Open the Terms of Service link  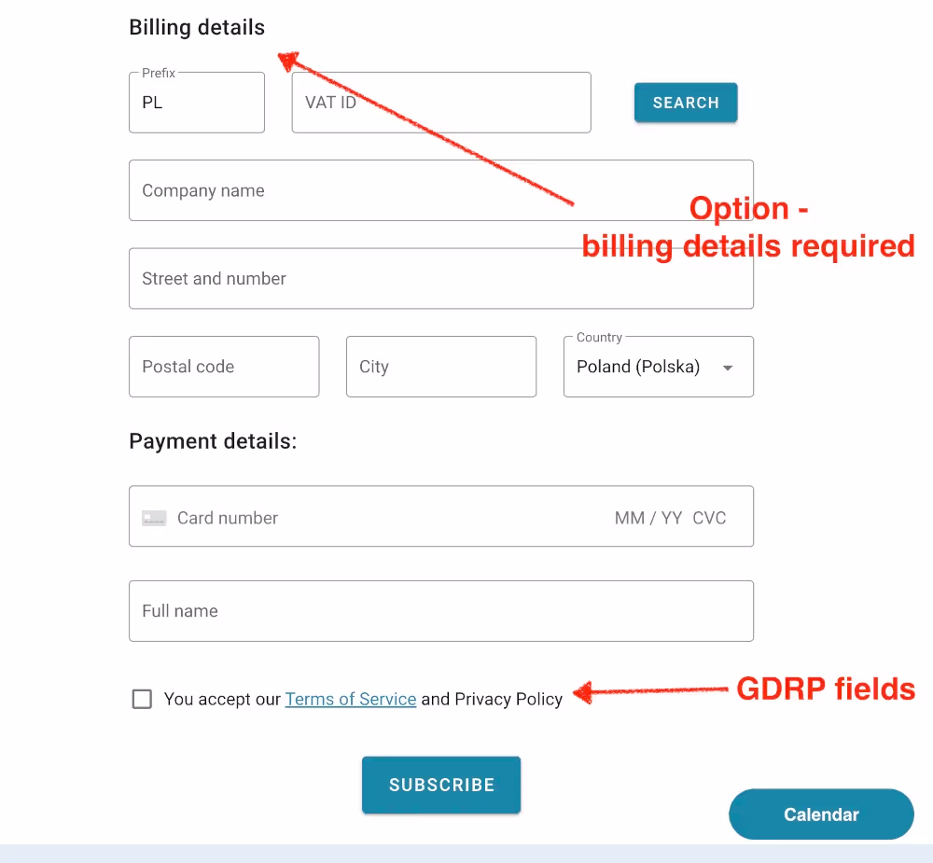pyautogui.click(x=351, y=698)
